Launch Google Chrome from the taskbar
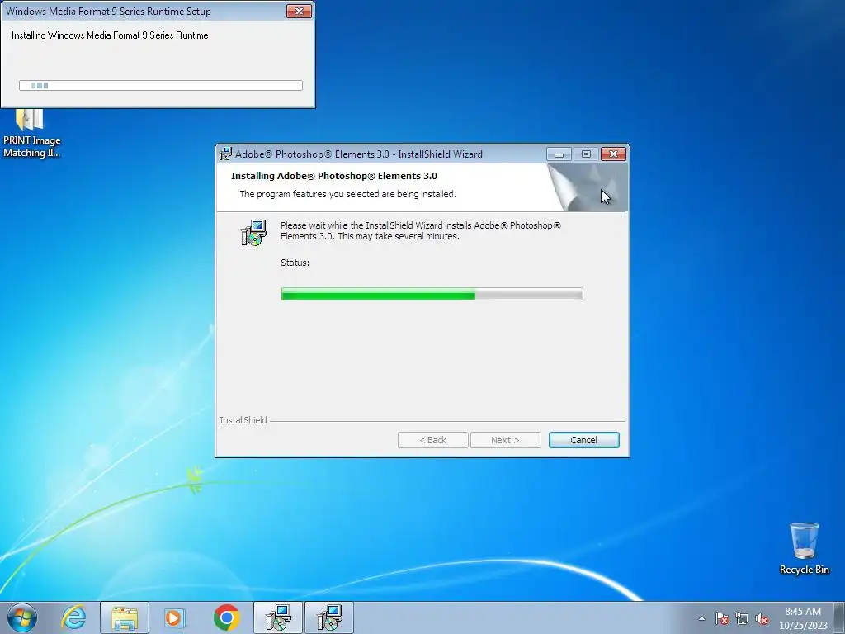 226,617
